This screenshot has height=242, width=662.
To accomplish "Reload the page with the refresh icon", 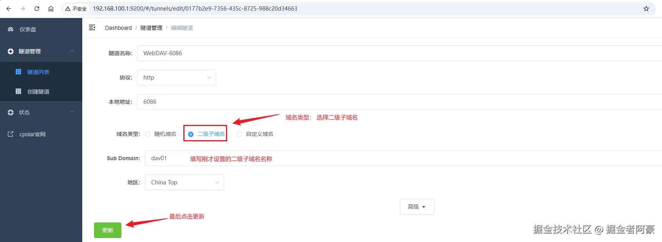I will 37,9.
